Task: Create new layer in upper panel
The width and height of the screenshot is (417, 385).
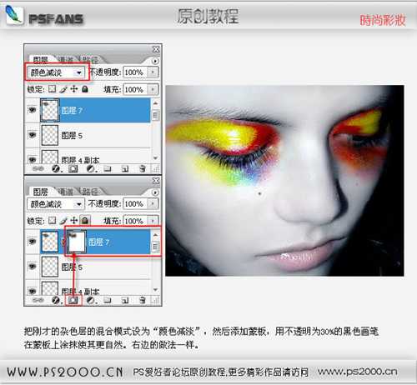Action: (x=125, y=168)
